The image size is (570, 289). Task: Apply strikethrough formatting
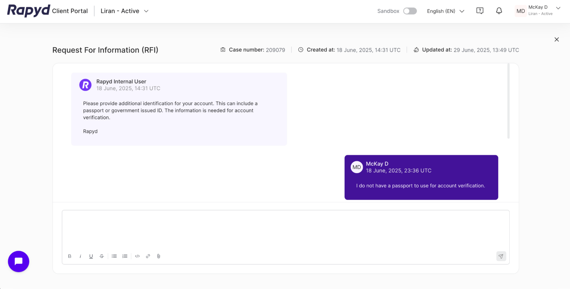[x=102, y=256]
